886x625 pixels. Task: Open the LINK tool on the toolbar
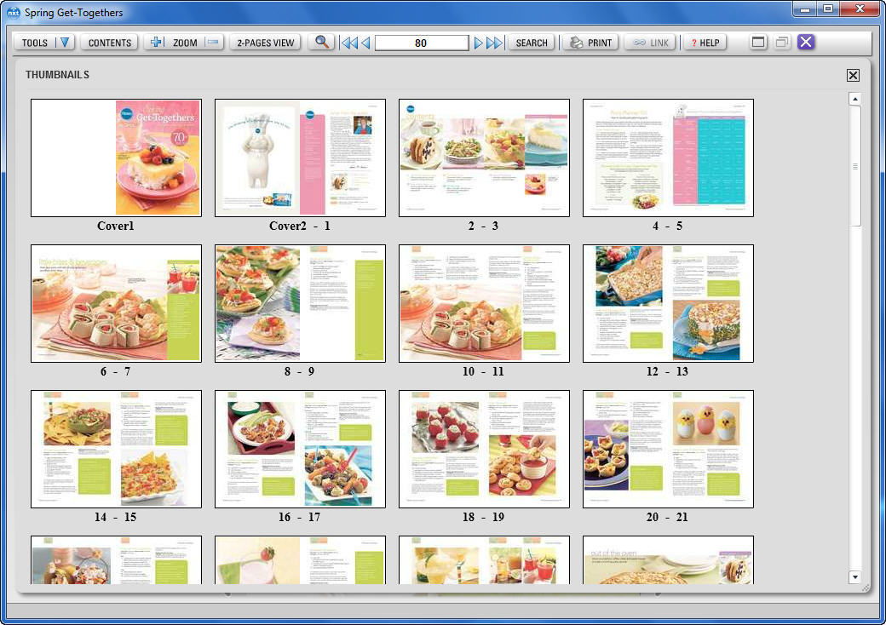pos(649,41)
